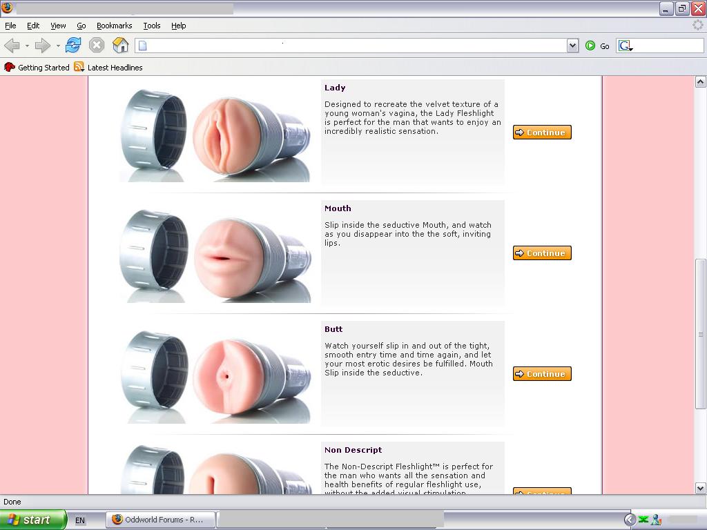The image size is (707, 530).
Task: Open the Windows Start menu
Action: pos(32,520)
